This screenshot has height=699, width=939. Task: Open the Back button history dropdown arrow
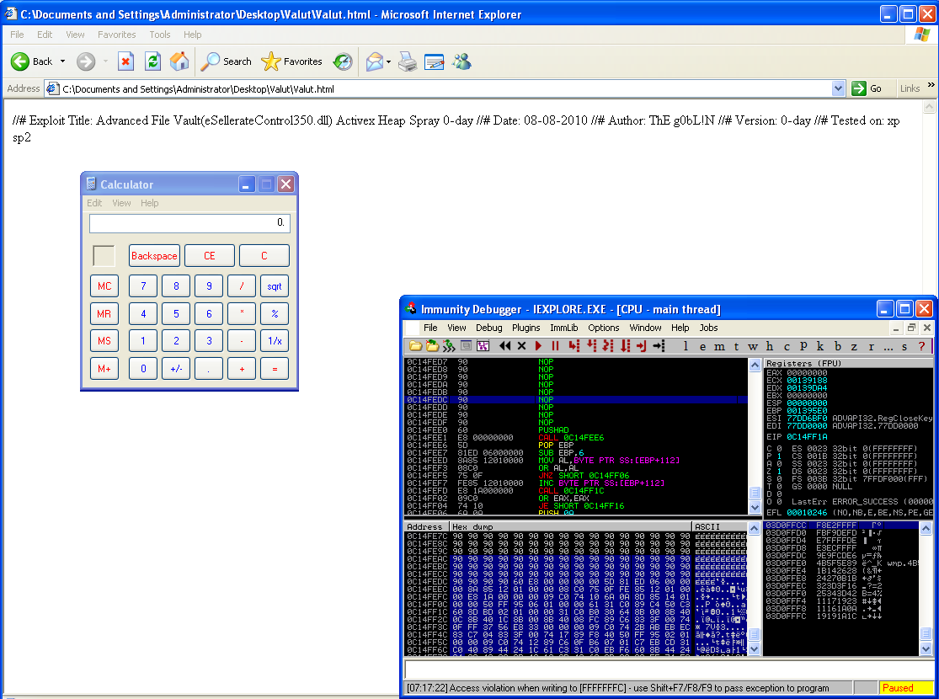click(62, 61)
